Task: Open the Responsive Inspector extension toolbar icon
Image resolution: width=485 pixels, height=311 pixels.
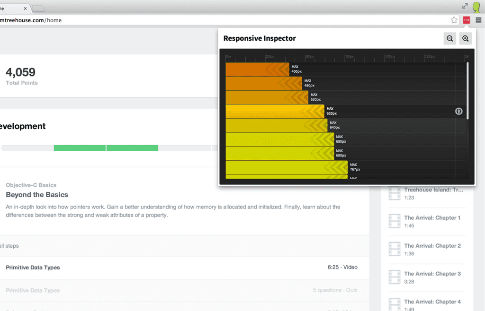Action: click(x=466, y=20)
